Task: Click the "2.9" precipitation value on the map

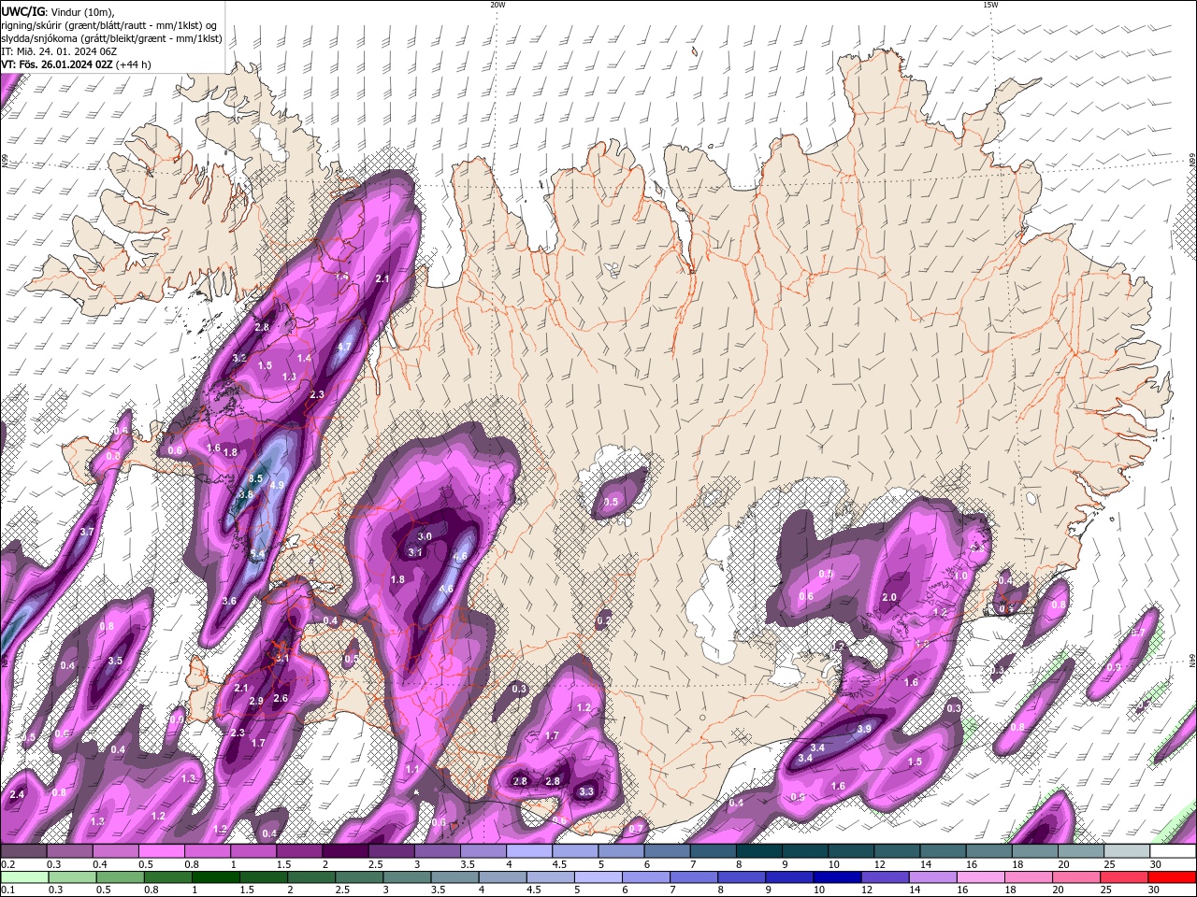Action: [256, 701]
